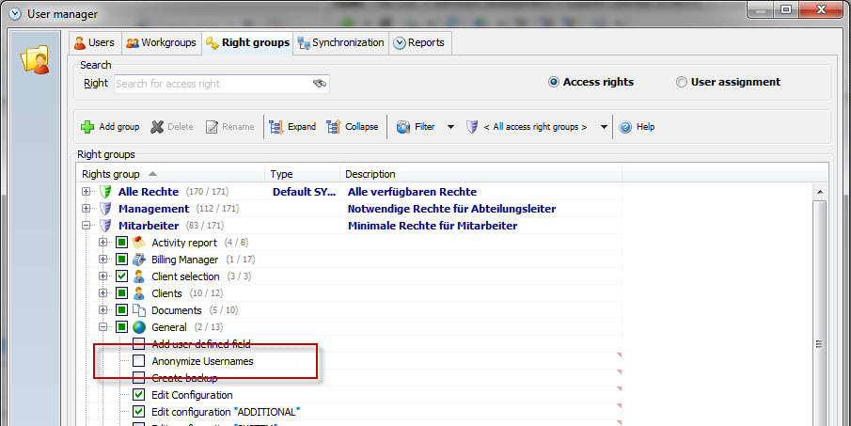This screenshot has width=851, height=426.
Task: Click the Search for access right field
Action: (212, 84)
